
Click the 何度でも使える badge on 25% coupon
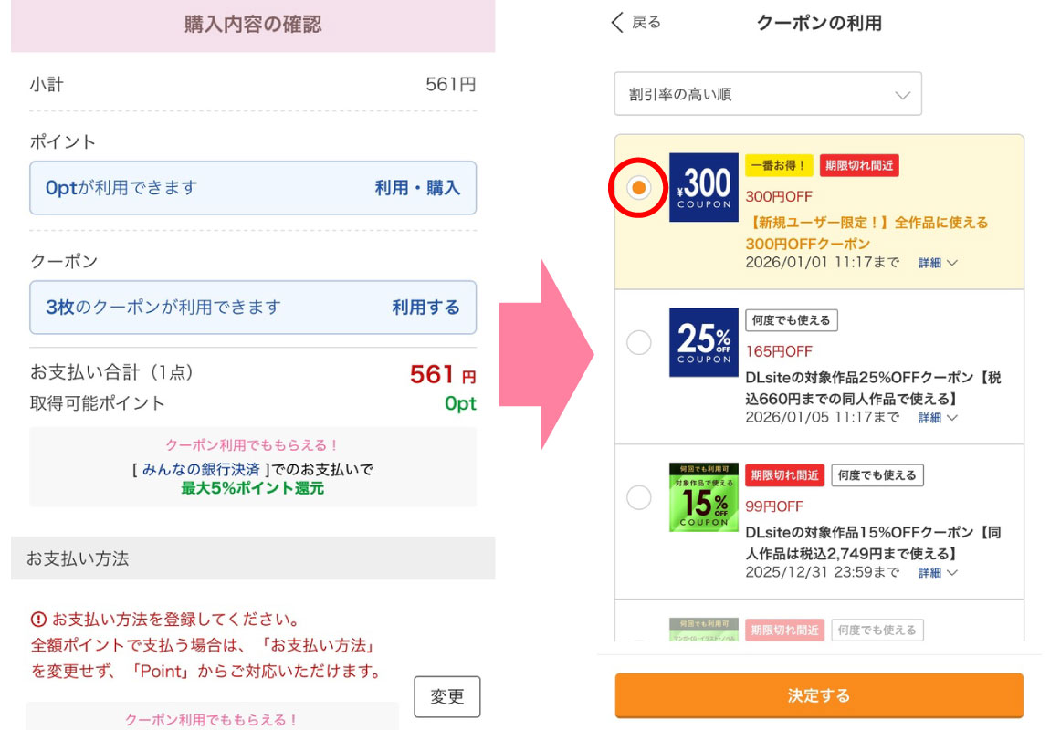[x=791, y=320]
